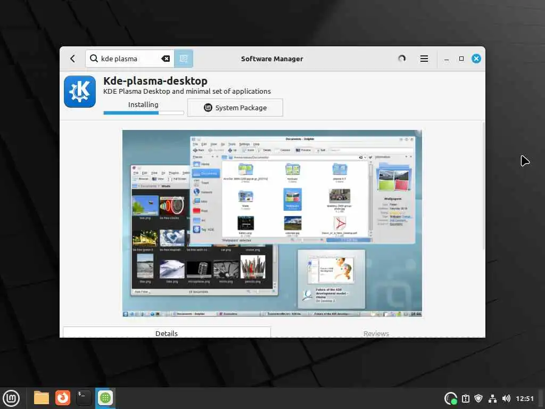Close the Software Manager window
The image size is (545, 409).
pyautogui.click(x=476, y=59)
